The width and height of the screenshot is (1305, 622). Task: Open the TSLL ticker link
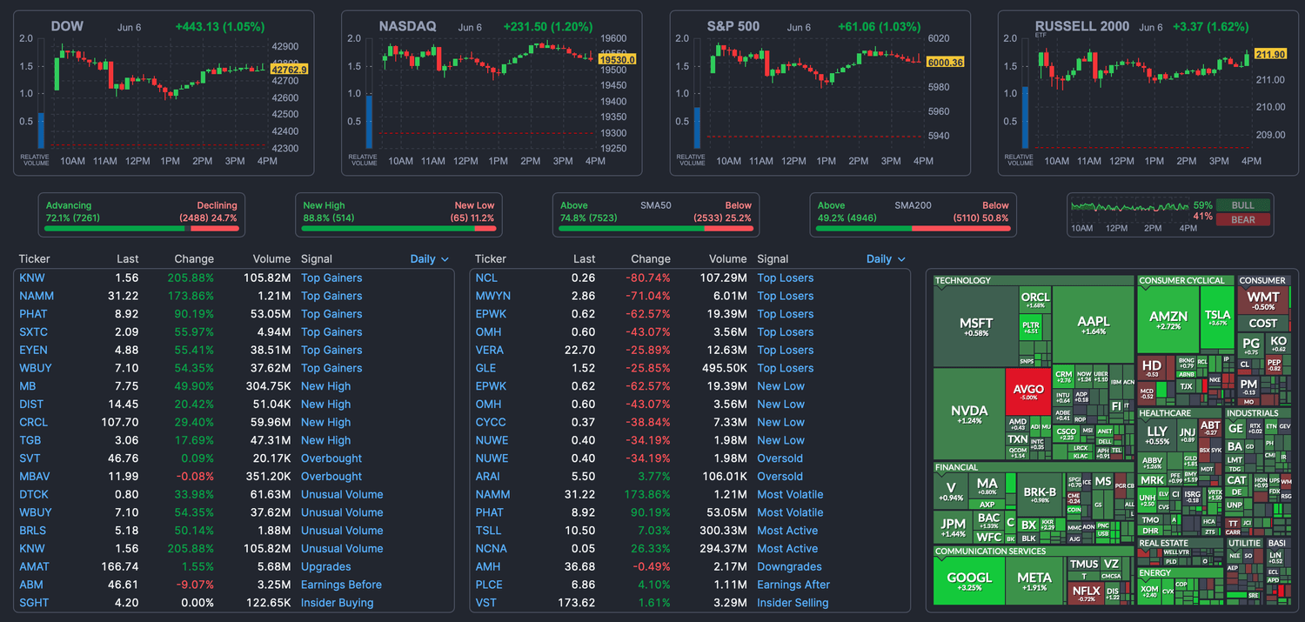(487, 531)
